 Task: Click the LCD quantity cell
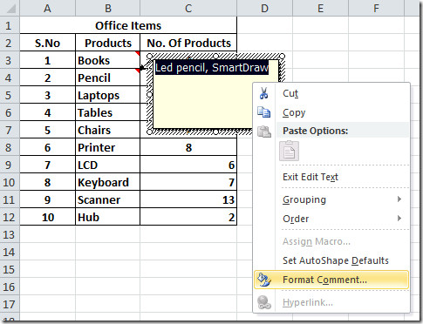188,165
